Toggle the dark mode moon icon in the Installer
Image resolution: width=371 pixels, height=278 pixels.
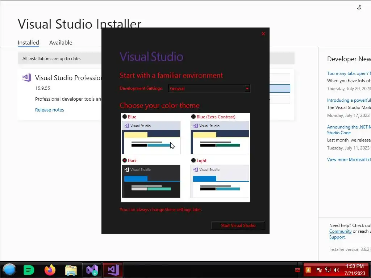click(x=359, y=7)
